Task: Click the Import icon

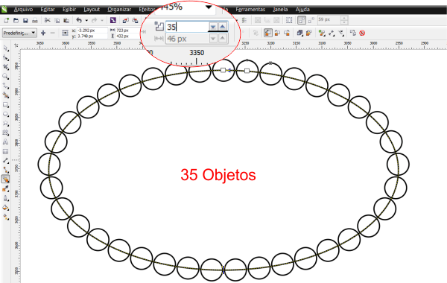Action: [x=125, y=20]
